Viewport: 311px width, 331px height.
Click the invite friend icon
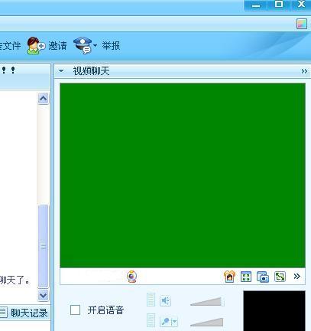36,46
